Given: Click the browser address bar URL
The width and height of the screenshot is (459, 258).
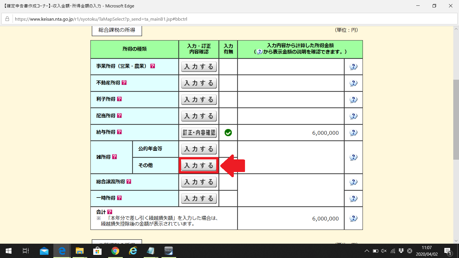Looking at the screenshot, I should coord(101,19).
